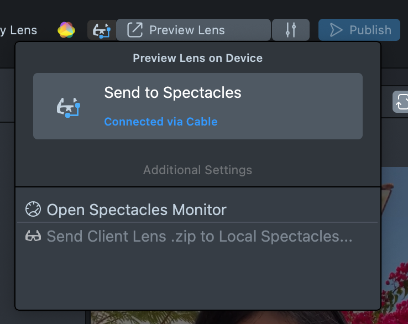This screenshot has height=324, width=408.
Task: Choose Open Spectacles Monitor menu entry
Action: click(x=197, y=210)
